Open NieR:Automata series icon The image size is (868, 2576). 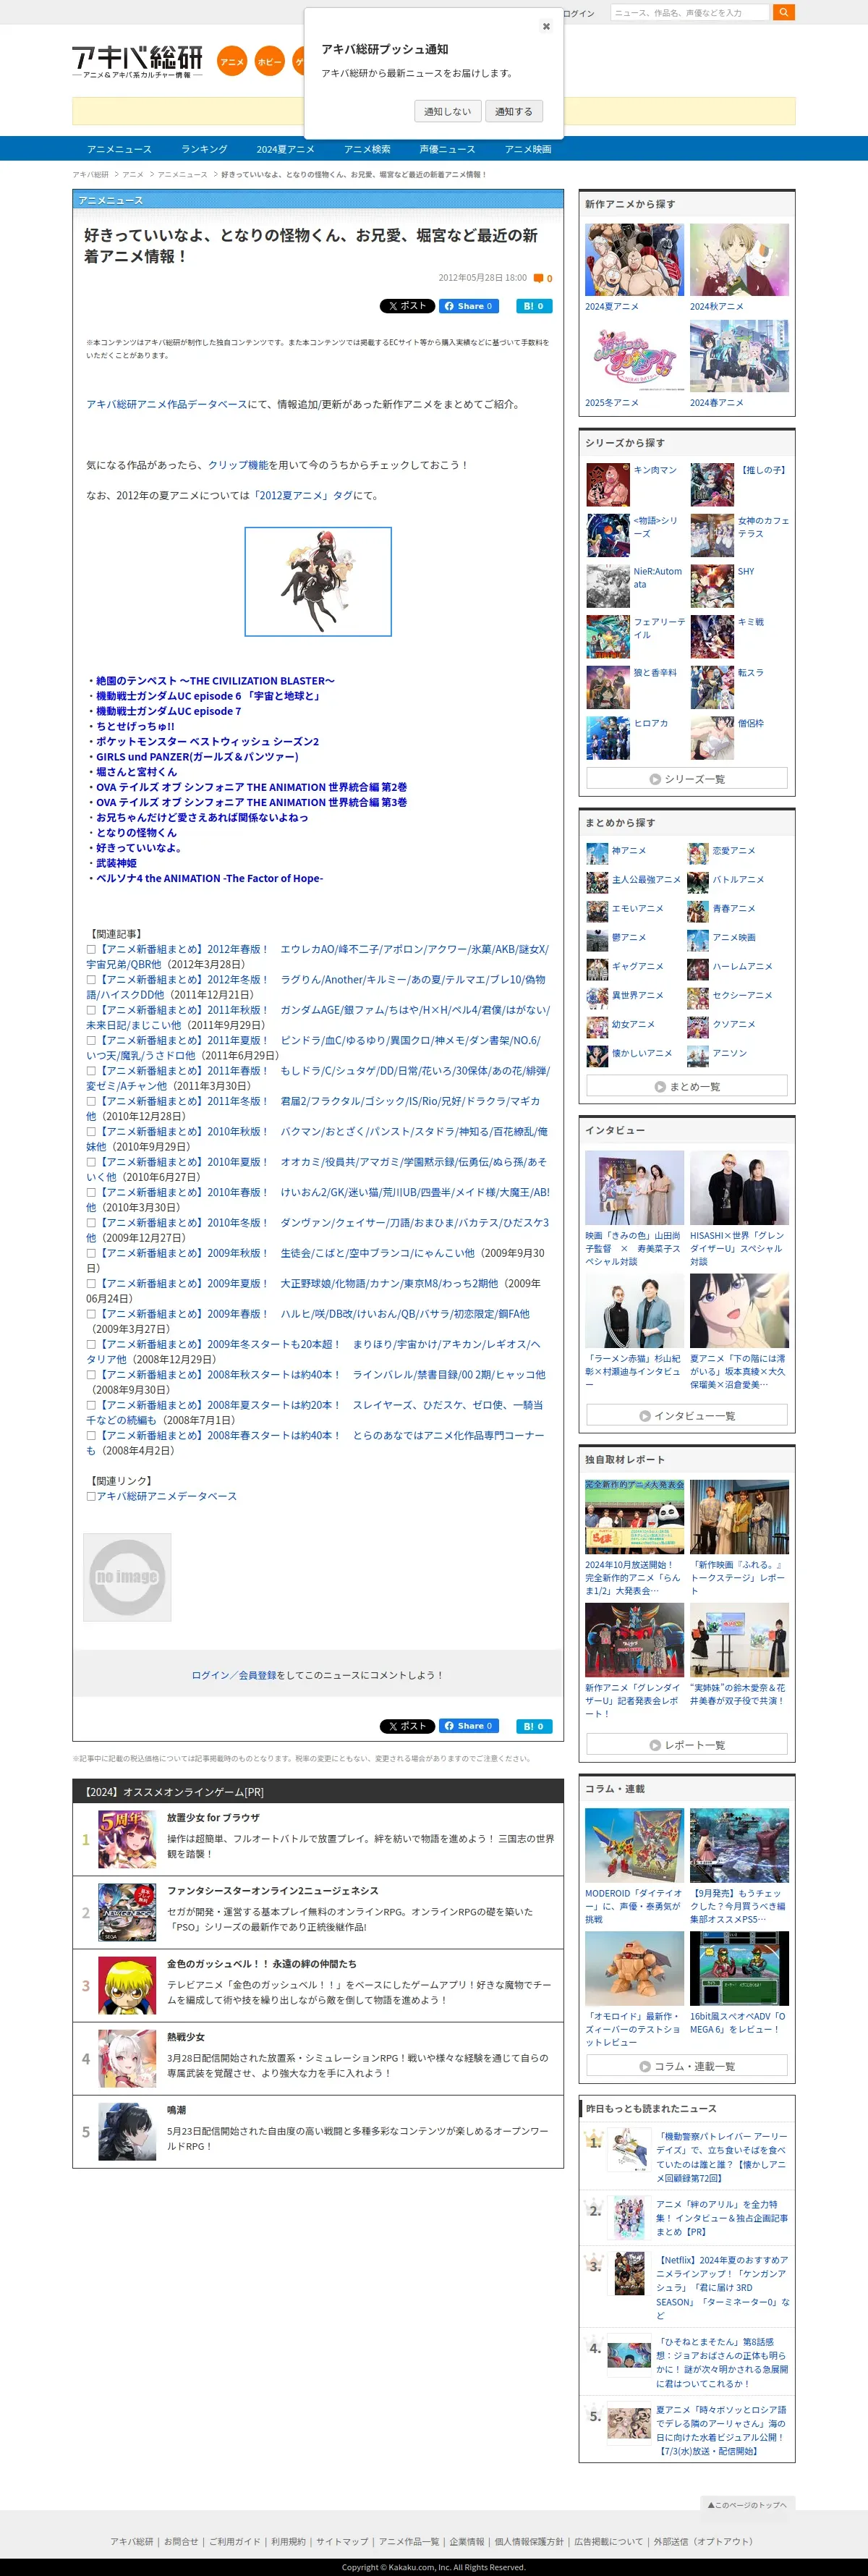click(x=608, y=586)
